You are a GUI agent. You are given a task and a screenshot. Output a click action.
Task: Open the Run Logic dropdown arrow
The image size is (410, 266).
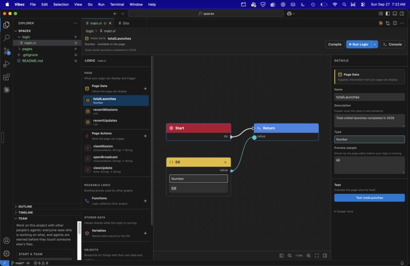click(375, 44)
